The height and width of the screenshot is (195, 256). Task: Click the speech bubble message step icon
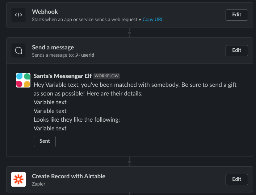tap(18, 50)
